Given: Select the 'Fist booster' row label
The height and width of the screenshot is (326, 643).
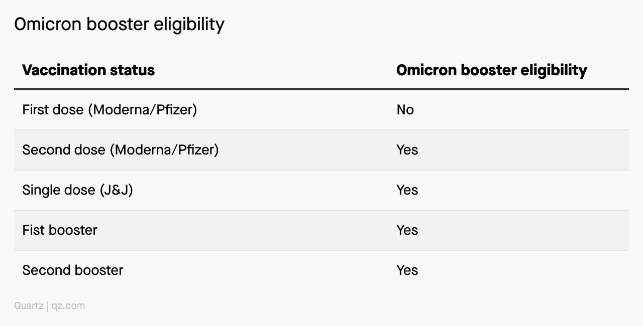Looking at the screenshot, I should point(60,230).
